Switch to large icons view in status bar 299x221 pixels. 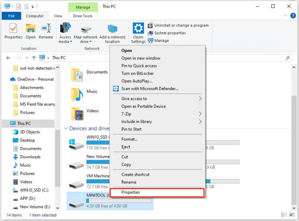[x=292, y=215]
